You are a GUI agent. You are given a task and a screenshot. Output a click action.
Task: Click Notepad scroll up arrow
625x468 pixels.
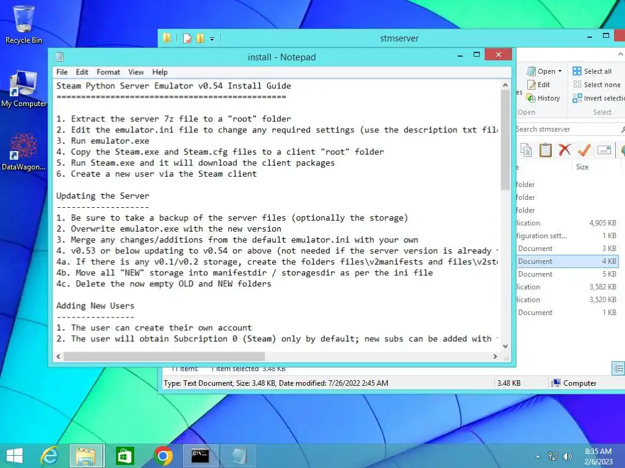pos(505,85)
